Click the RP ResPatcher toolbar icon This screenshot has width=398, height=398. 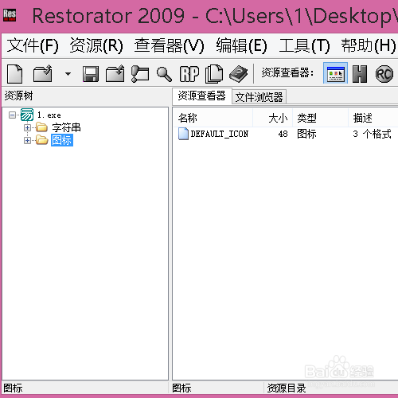click(189, 74)
